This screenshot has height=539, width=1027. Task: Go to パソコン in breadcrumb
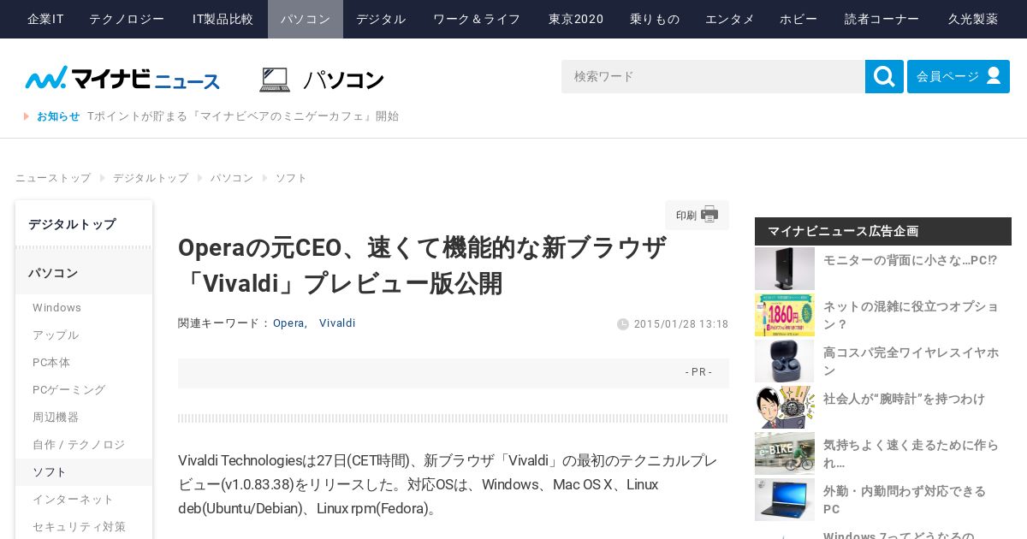pyautogui.click(x=232, y=178)
